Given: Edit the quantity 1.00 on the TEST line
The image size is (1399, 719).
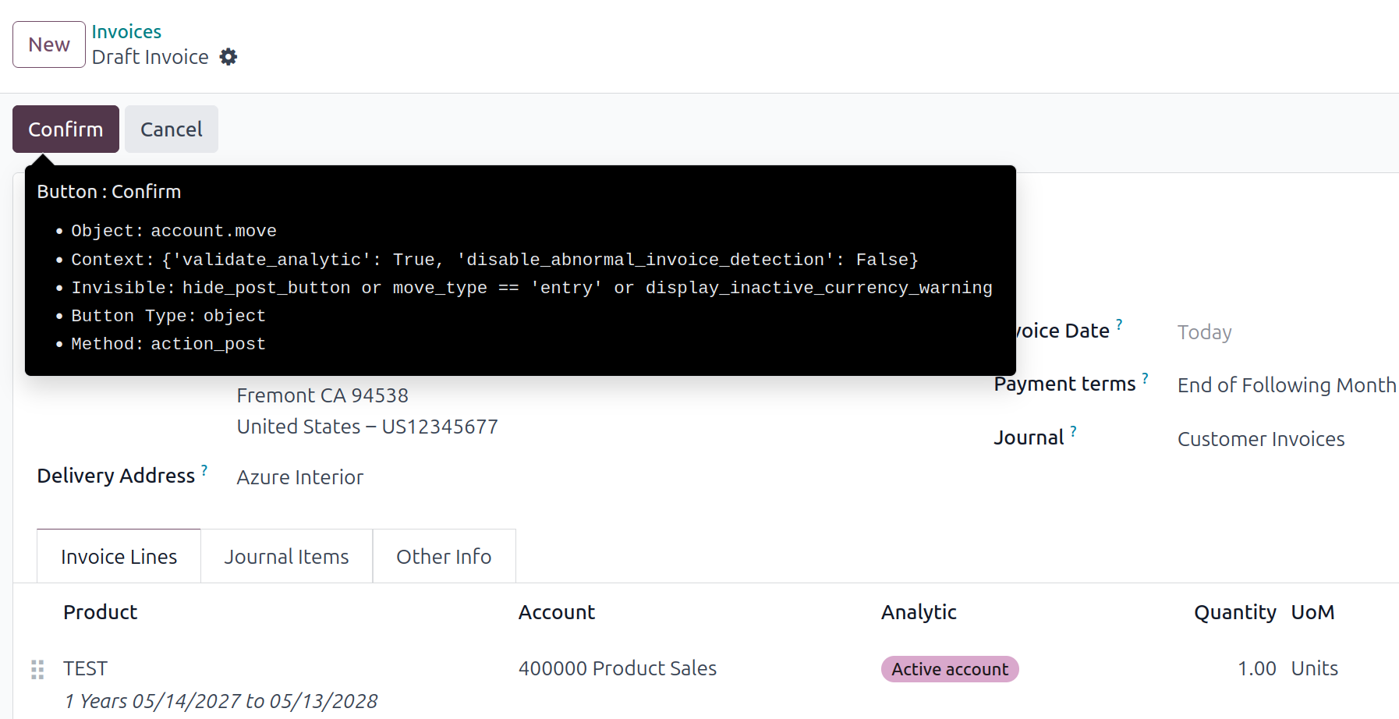Looking at the screenshot, I should point(1256,668).
